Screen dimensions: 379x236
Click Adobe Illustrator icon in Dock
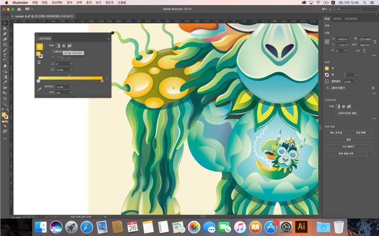tap(301, 227)
